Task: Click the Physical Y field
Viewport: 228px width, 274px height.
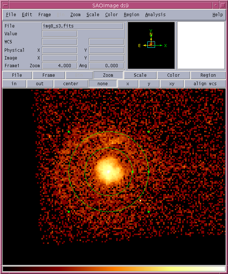Action: pos(107,50)
